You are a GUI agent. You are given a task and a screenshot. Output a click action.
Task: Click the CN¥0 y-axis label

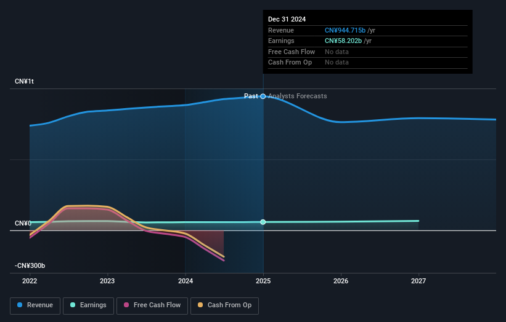pos(23,223)
